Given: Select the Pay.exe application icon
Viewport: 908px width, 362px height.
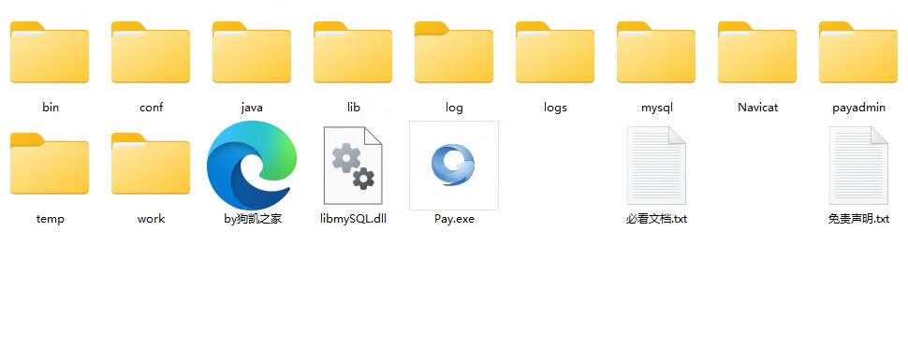Looking at the screenshot, I should [454, 166].
